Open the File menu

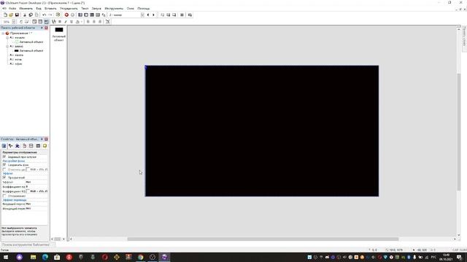(x=12, y=9)
